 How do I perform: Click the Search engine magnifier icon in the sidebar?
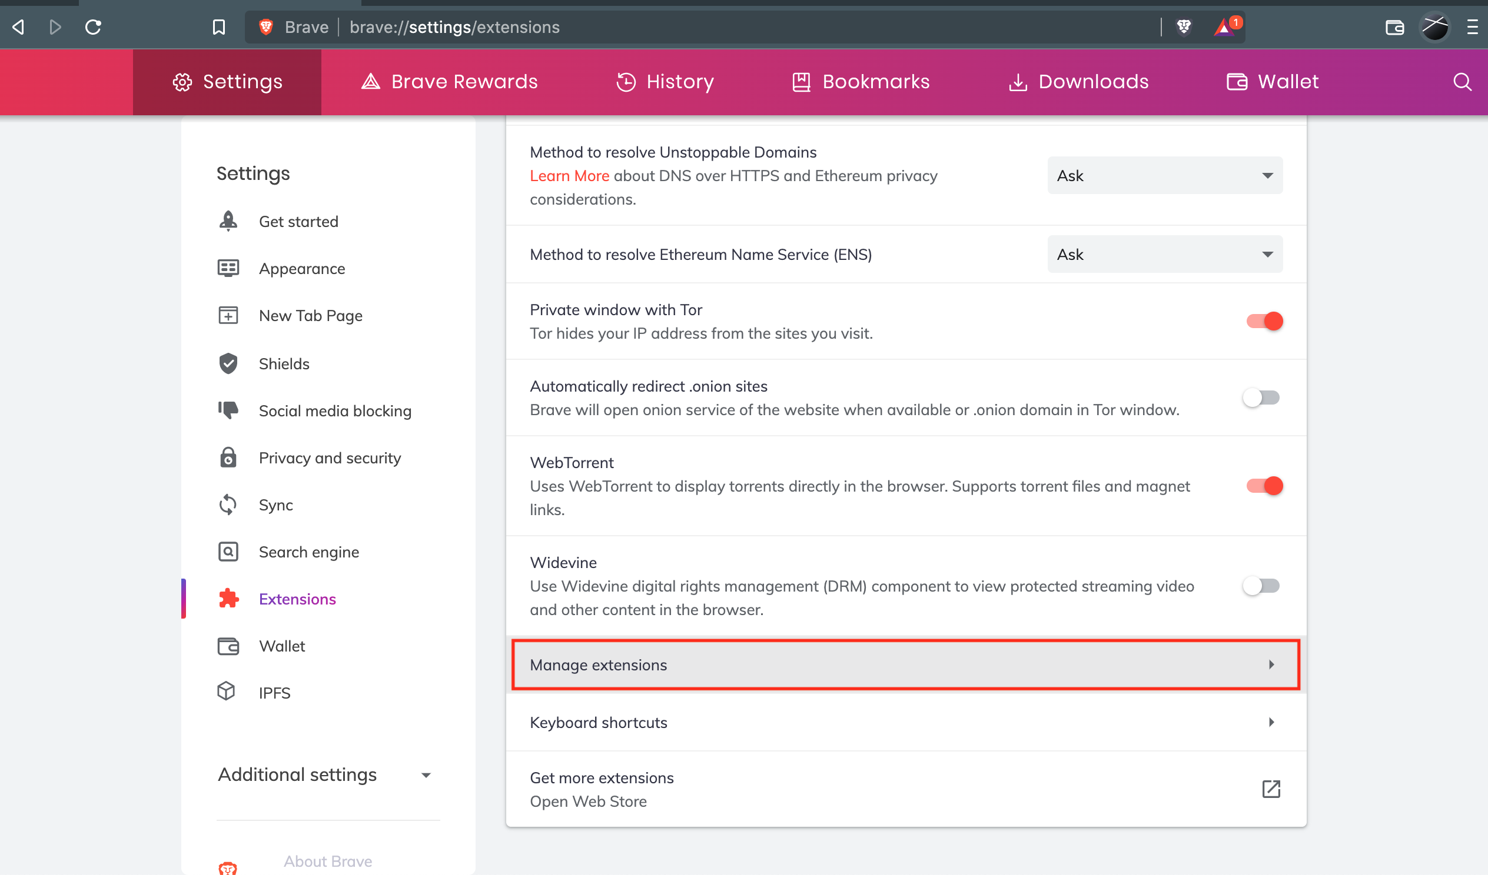pos(228,552)
